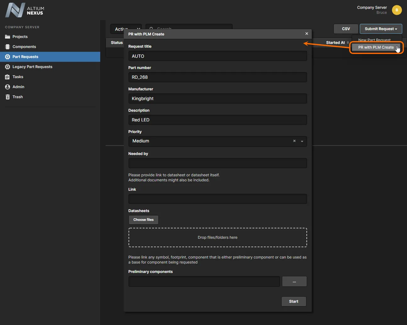Click the CSV export button
The width and height of the screenshot is (407, 325).
[346, 29]
